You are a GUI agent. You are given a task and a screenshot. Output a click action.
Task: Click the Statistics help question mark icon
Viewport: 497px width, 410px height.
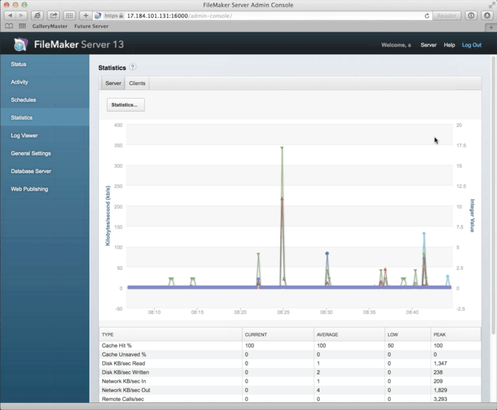pos(133,67)
